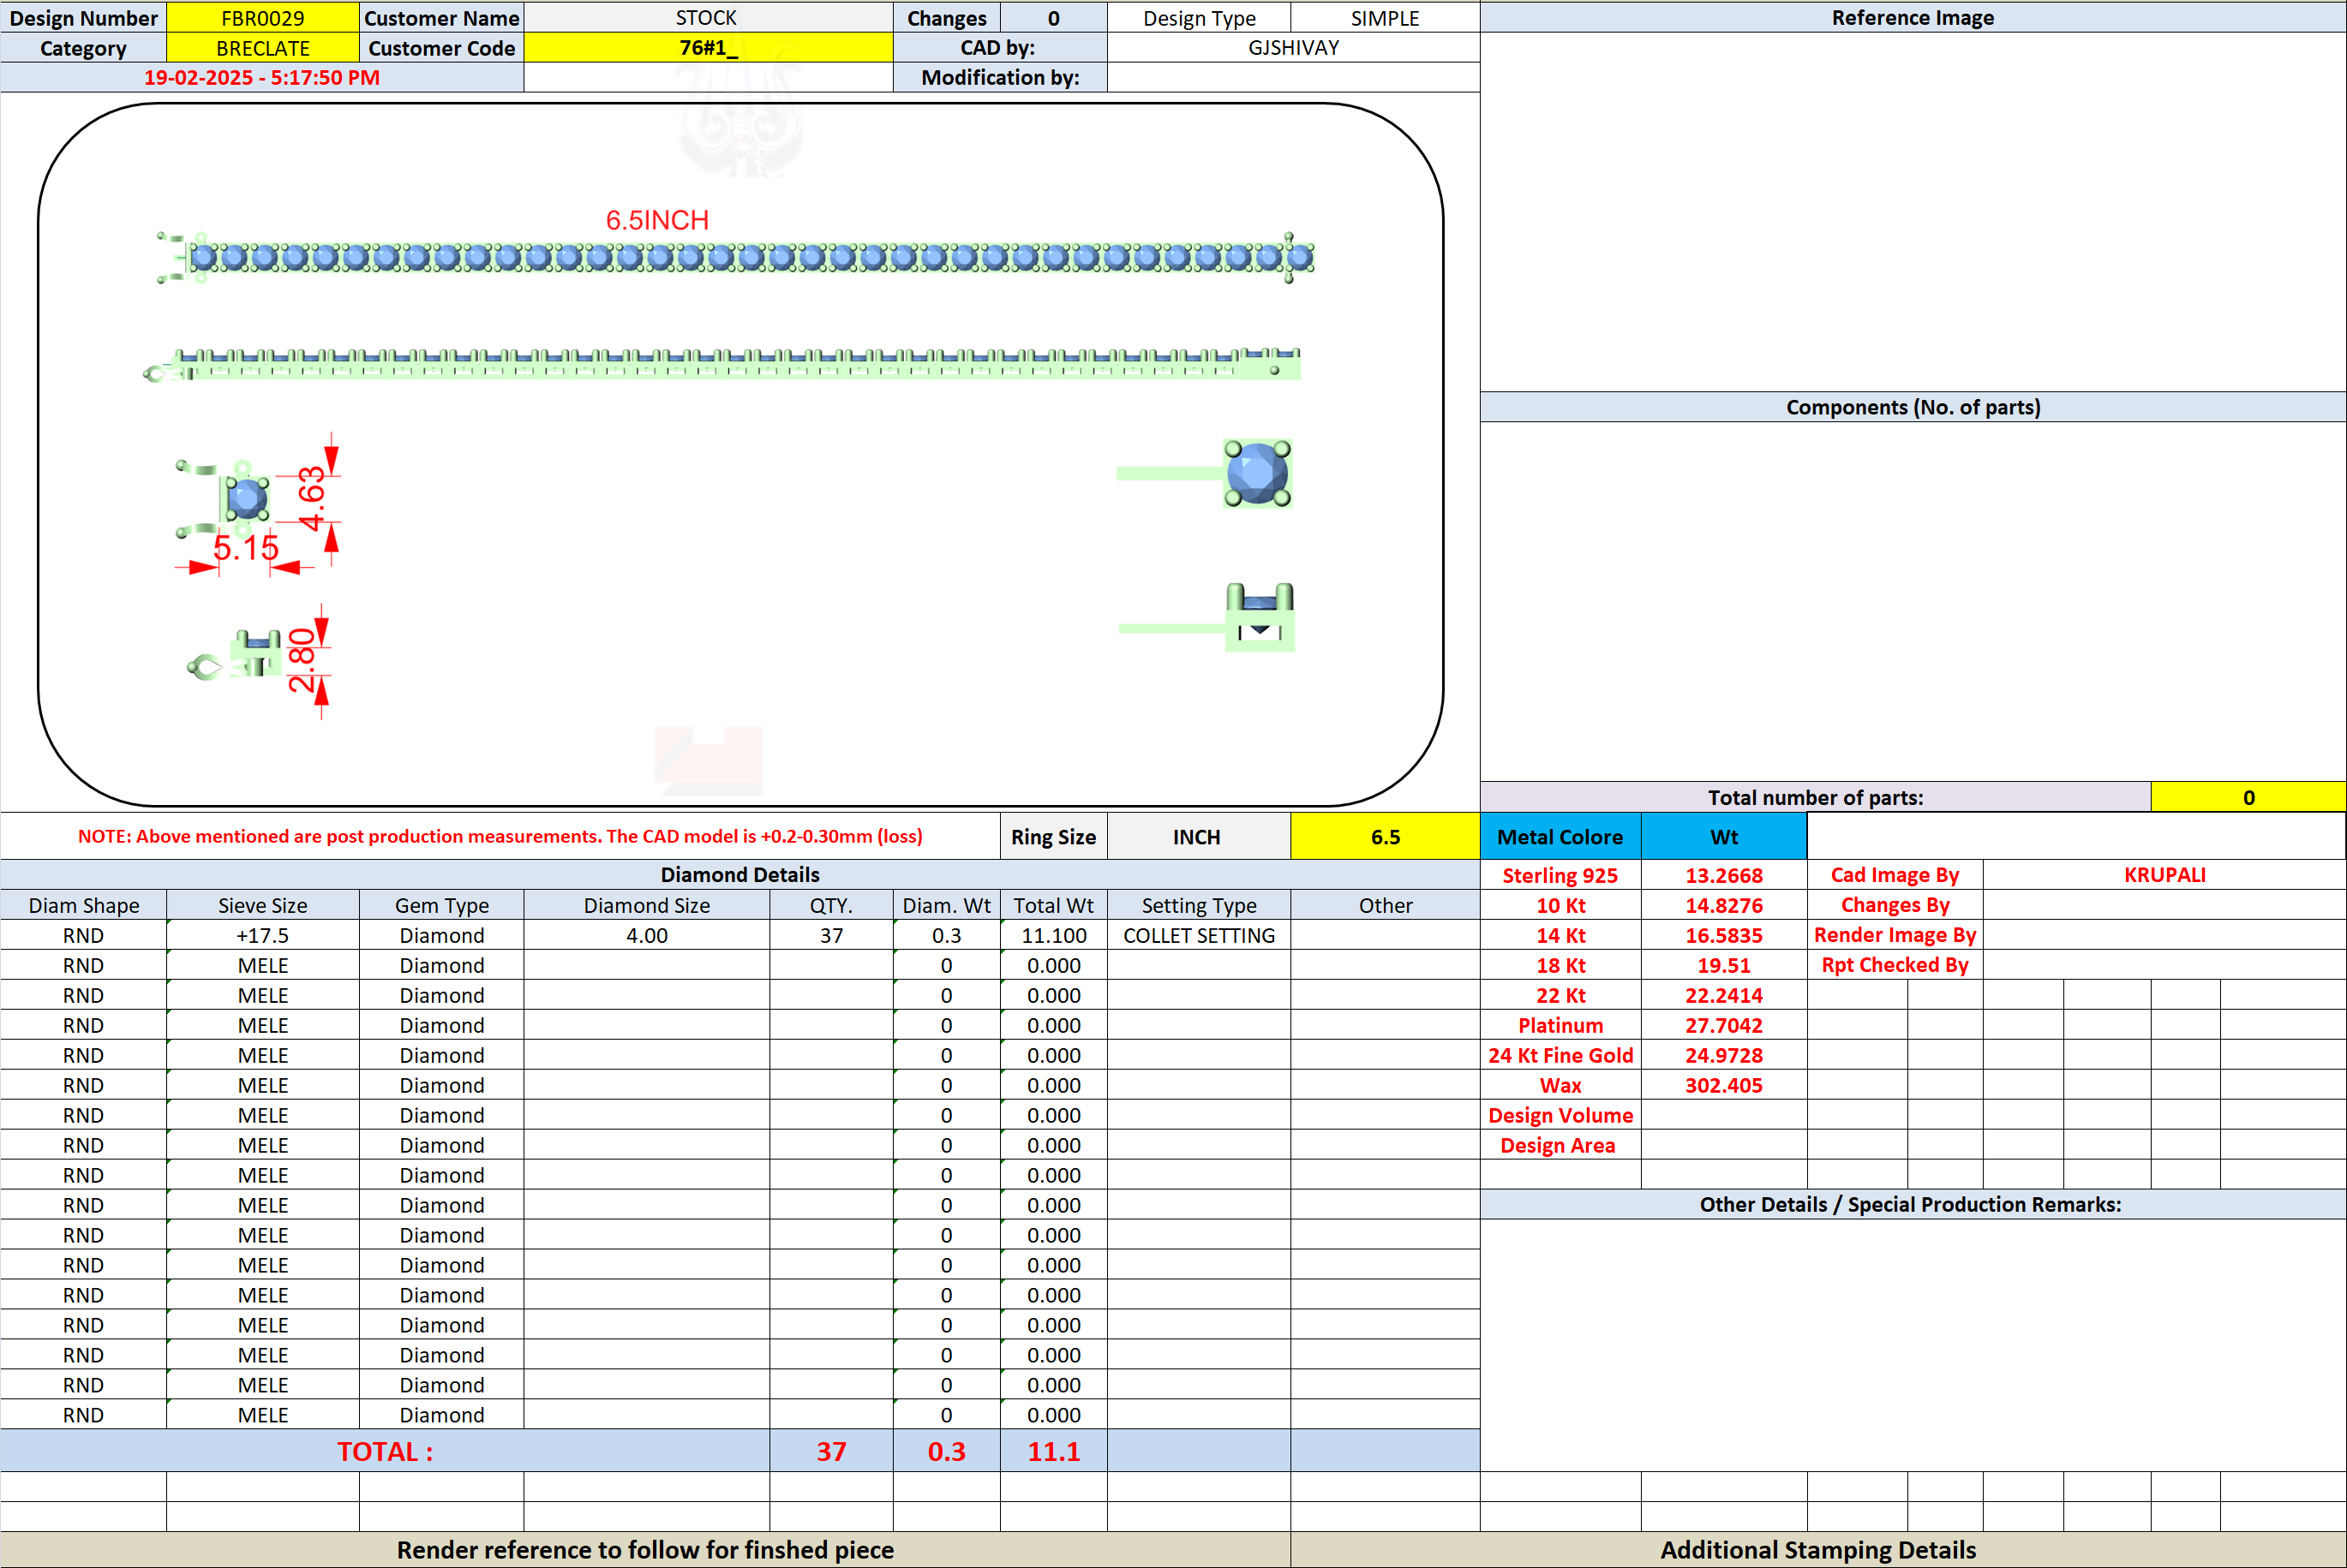
Task: Select the customer code cell 76#1_
Action: point(707,48)
